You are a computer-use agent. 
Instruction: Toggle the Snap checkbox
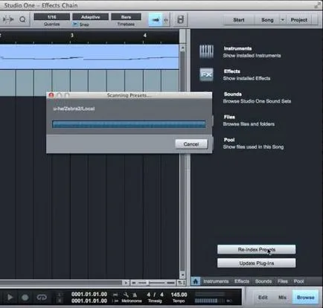tap(74, 25)
